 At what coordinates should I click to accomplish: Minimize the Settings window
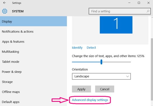click(x=129, y=3)
